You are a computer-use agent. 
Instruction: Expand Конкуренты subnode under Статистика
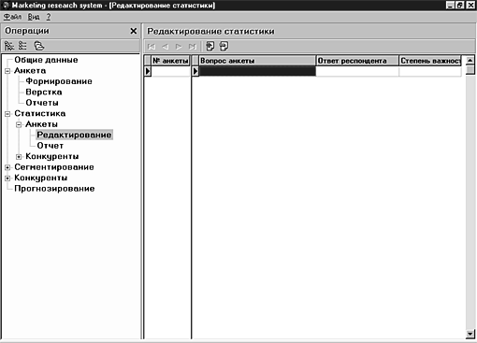pyautogui.click(x=19, y=157)
